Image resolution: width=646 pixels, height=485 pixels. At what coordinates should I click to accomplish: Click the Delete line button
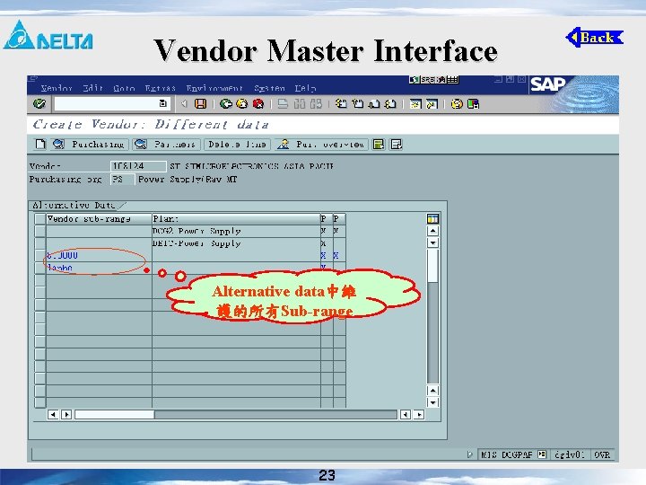pyautogui.click(x=237, y=145)
